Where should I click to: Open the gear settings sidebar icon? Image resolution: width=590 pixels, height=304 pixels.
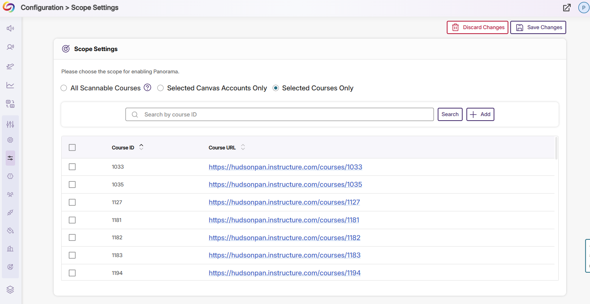10,140
